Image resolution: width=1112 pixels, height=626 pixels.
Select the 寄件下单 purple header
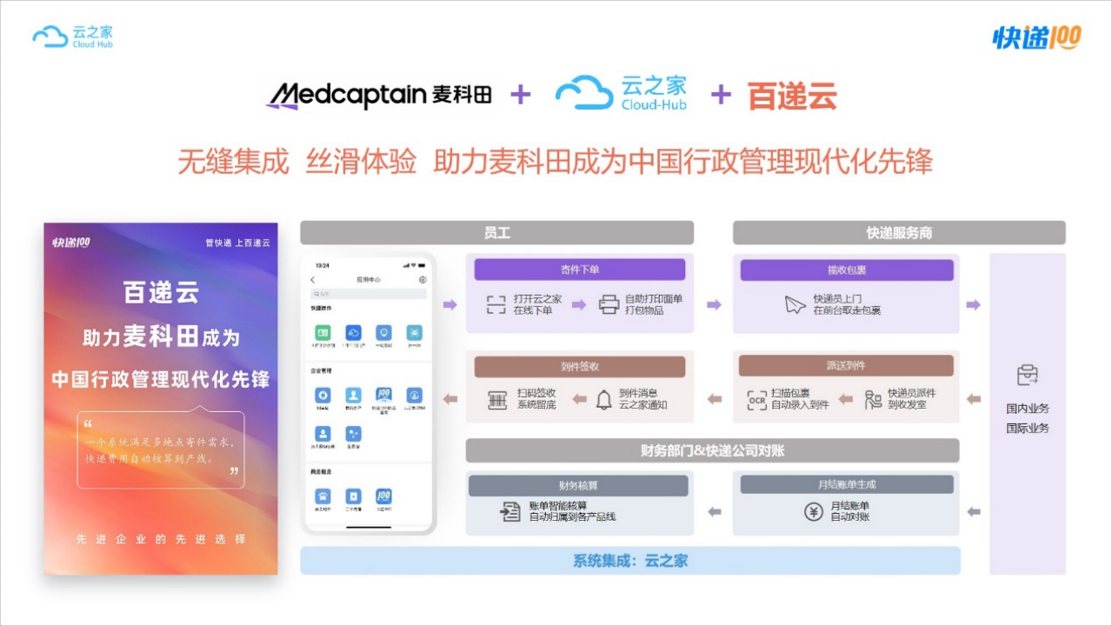pyautogui.click(x=580, y=270)
